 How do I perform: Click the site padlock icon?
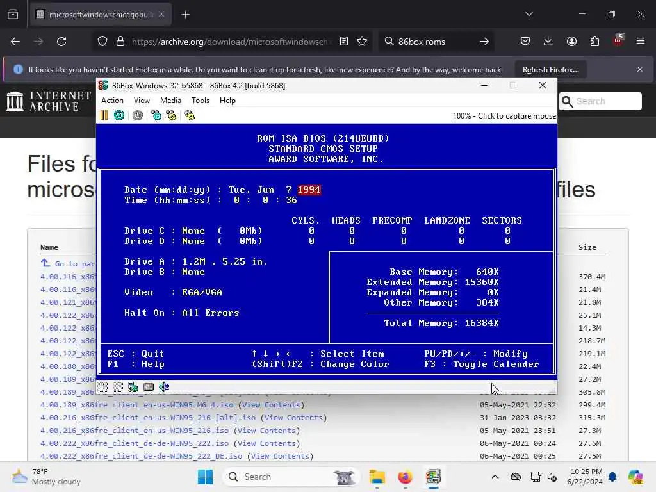pyautogui.click(x=120, y=42)
